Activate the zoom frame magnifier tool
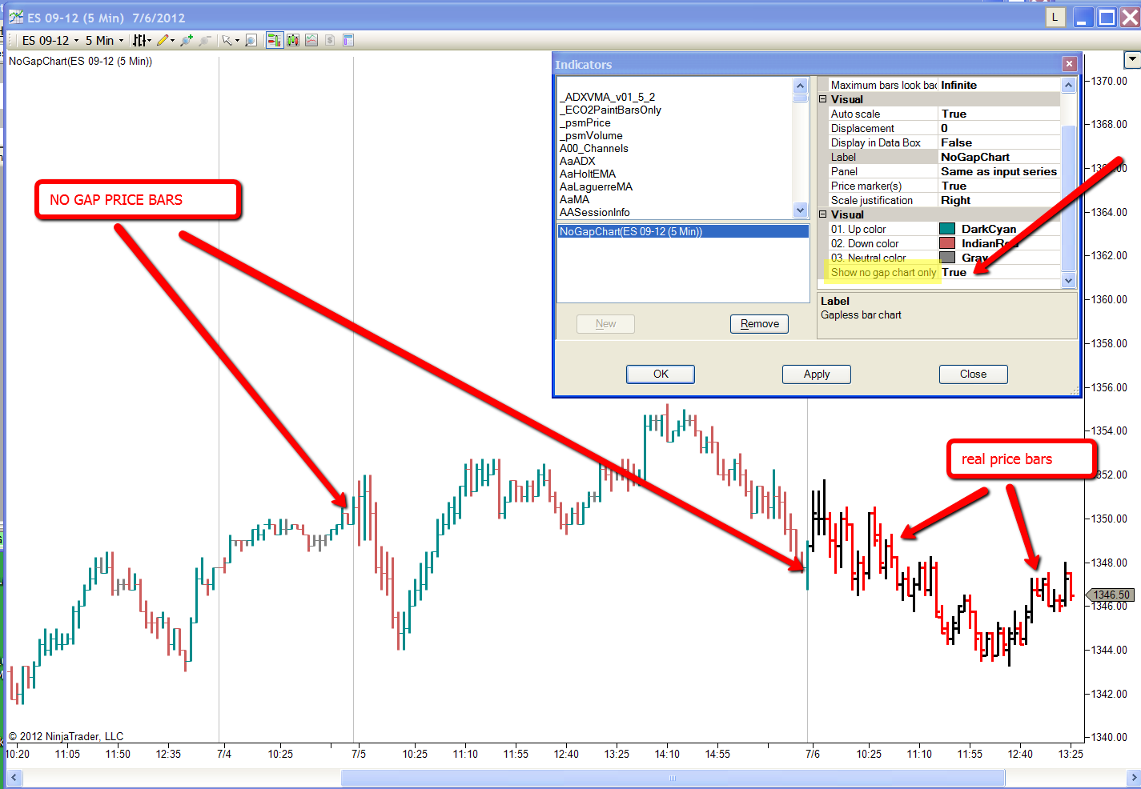1141x789 pixels. [x=251, y=40]
